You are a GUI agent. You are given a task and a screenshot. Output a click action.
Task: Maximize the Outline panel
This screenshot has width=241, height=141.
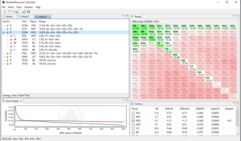pos(237,103)
